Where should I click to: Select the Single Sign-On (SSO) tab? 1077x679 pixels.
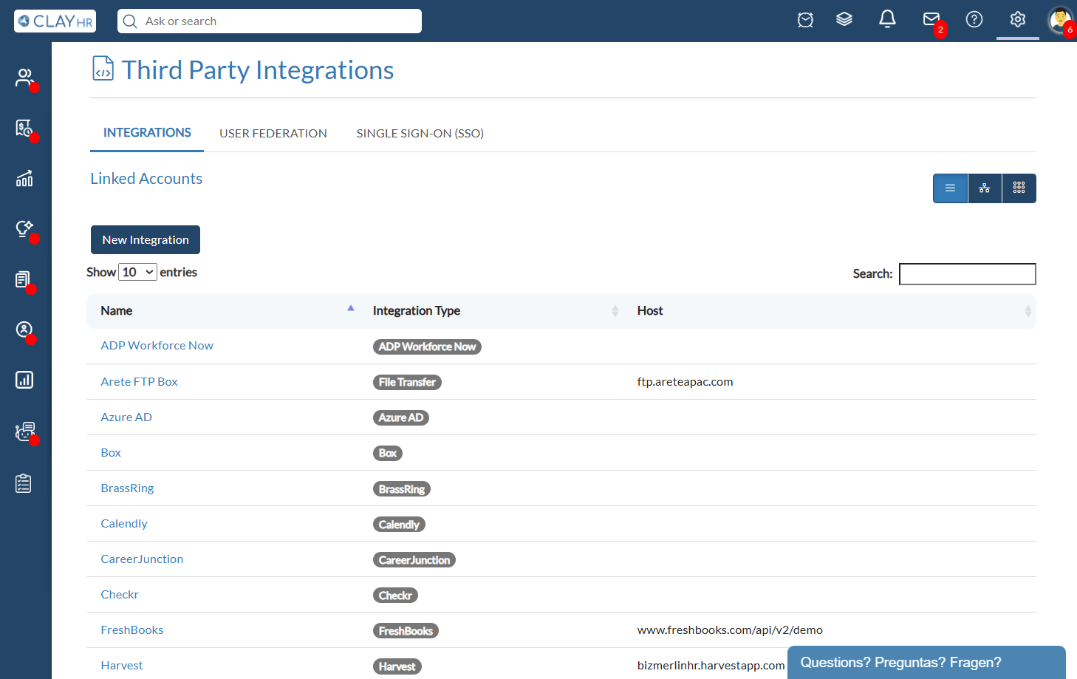coord(420,134)
